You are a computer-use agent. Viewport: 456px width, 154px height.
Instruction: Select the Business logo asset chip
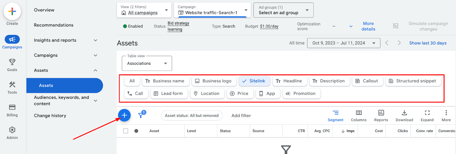[214, 81]
